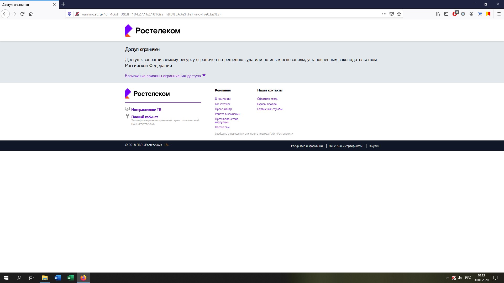Open 'Закупки' in bottom bar
The height and width of the screenshot is (283, 504).
coord(374,146)
